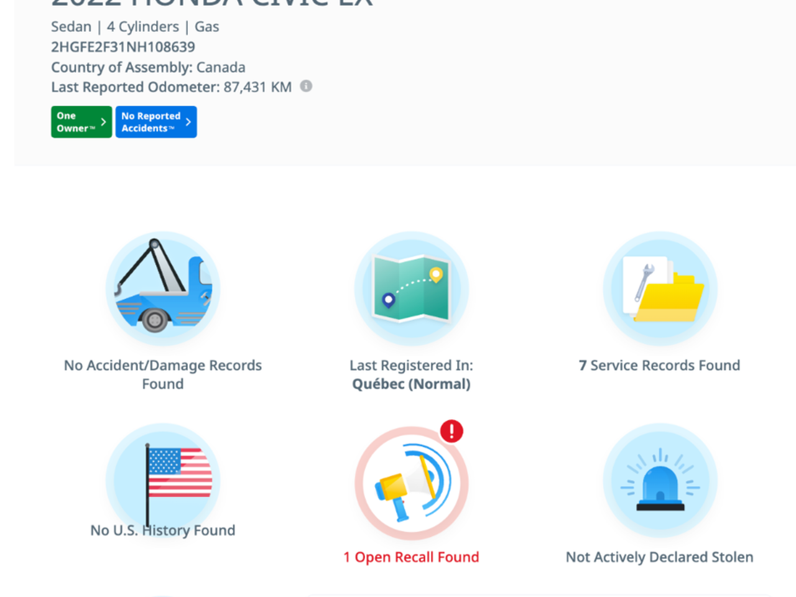Screen dimensions: 796x597
Task: Click the 'No U.S. History Found' label
Action: (x=163, y=530)
